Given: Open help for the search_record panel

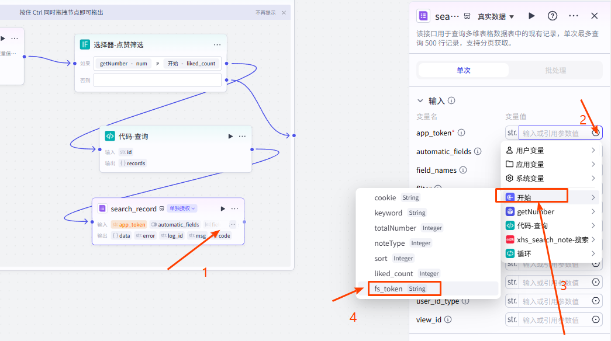Looking at the screenshot, I should point(552,16).
